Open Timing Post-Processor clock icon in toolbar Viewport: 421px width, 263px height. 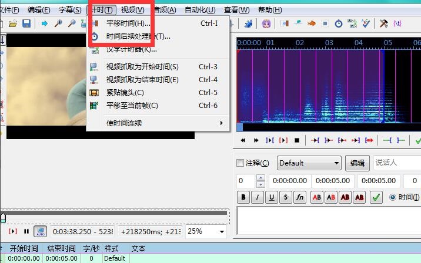point(339,23)
